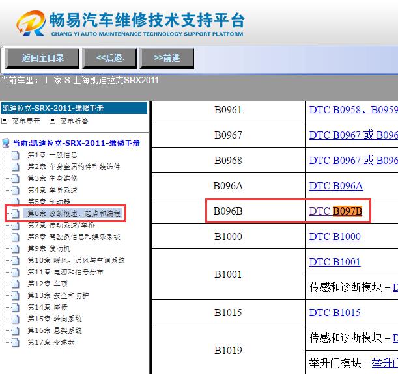Click the B1001 code cell
The height and width of the screenshot is (374, 398).
(228, 274)
